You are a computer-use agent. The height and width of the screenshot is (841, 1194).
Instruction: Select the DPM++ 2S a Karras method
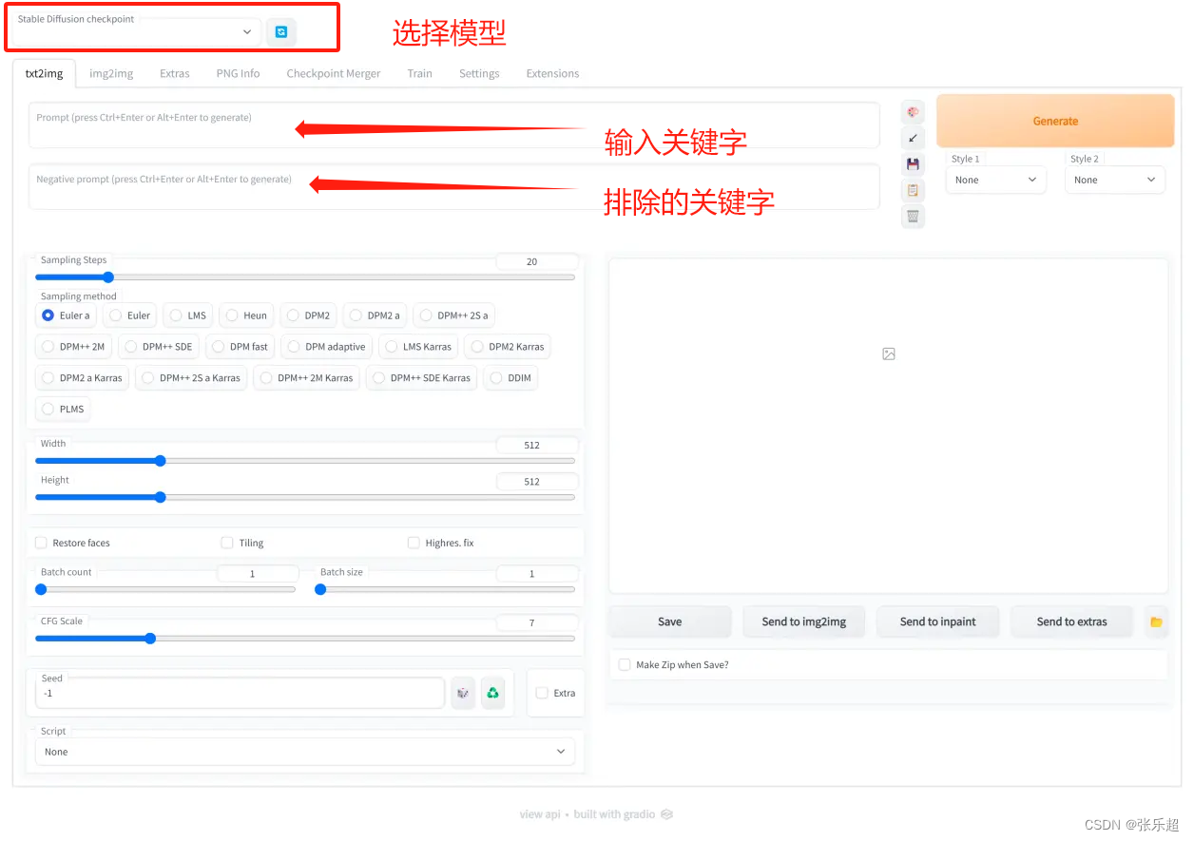coord(191,377)
